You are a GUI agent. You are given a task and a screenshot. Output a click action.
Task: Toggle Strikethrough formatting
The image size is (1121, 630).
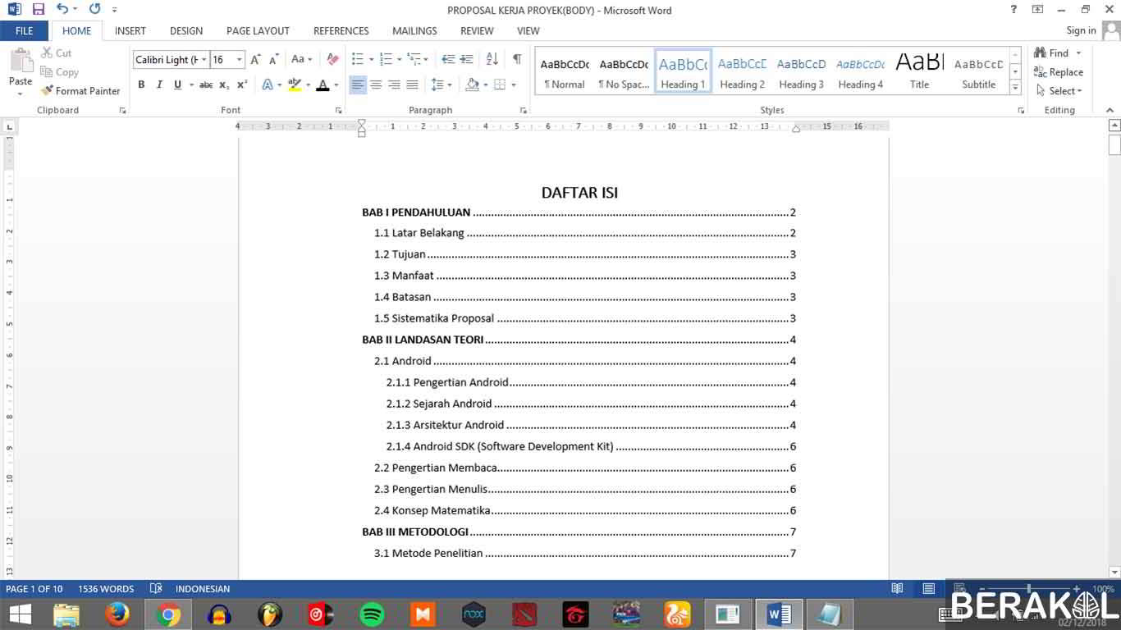click(206, 84)
